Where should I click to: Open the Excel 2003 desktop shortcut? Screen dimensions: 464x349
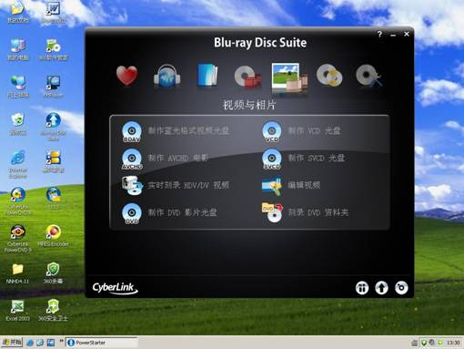pyautogui.click(x=17, y=311)
